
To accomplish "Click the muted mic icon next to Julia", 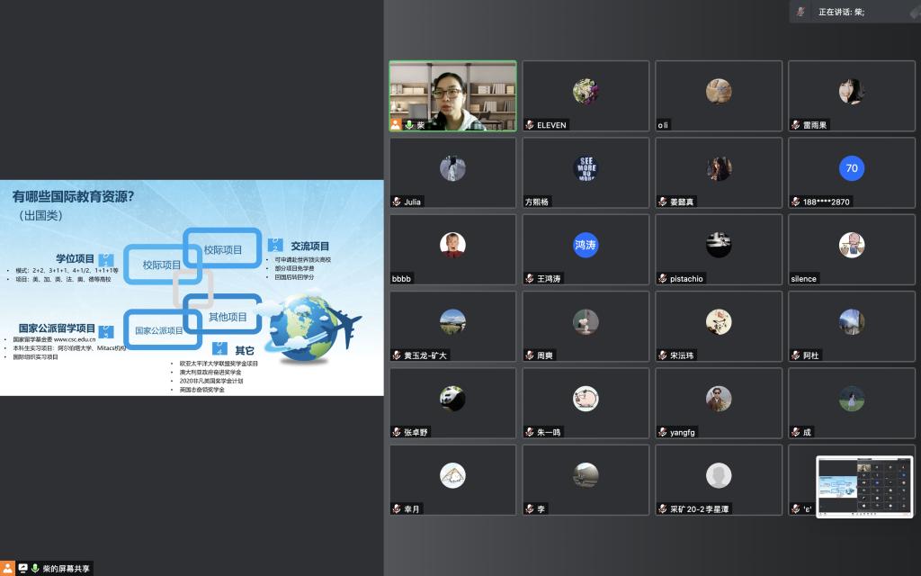I will pos(397,202).
